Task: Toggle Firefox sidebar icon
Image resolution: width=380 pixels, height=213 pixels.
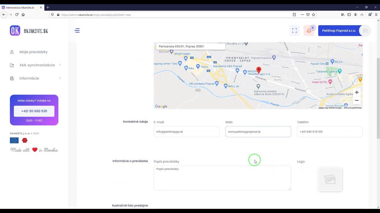Action: coord(349,14)
